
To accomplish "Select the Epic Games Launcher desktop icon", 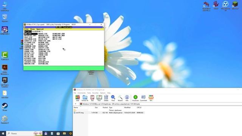I will point(5,82).
